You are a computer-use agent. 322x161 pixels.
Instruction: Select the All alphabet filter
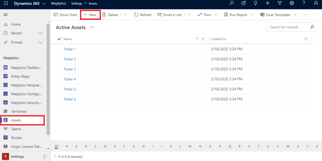[56, 146]
